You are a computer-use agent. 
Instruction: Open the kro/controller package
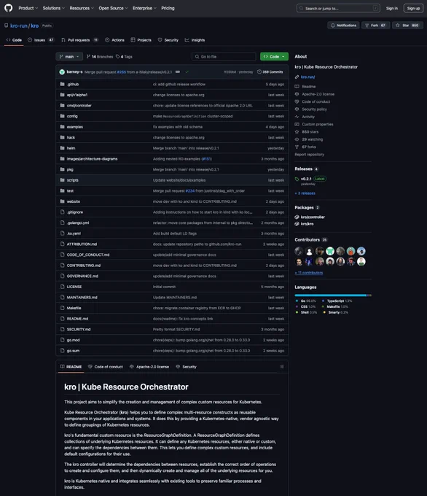pyautogui.click(x=313, y=217)
